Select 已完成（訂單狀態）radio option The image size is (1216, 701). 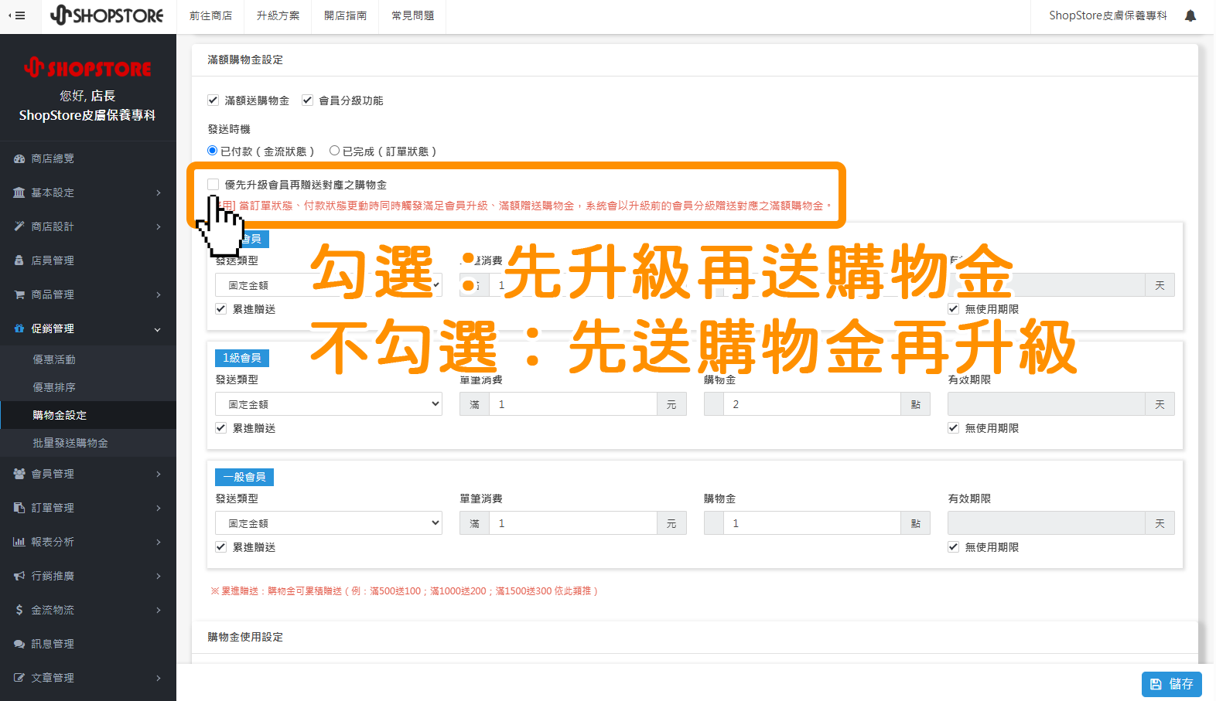point(334,151)
